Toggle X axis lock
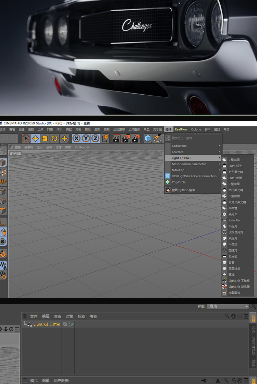 tap(76, 138)
